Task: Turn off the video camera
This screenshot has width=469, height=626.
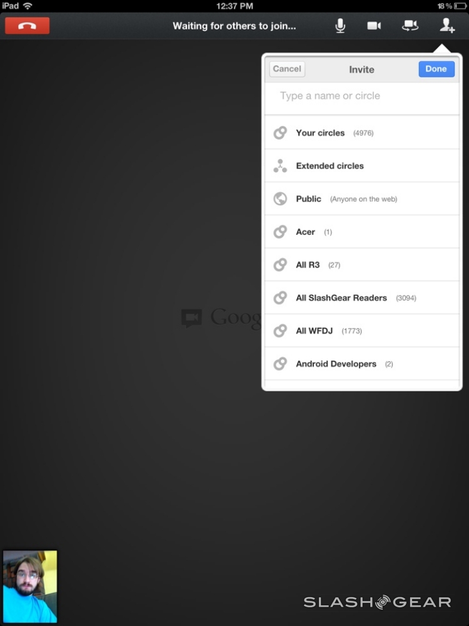Action: [x=374, y=26]
